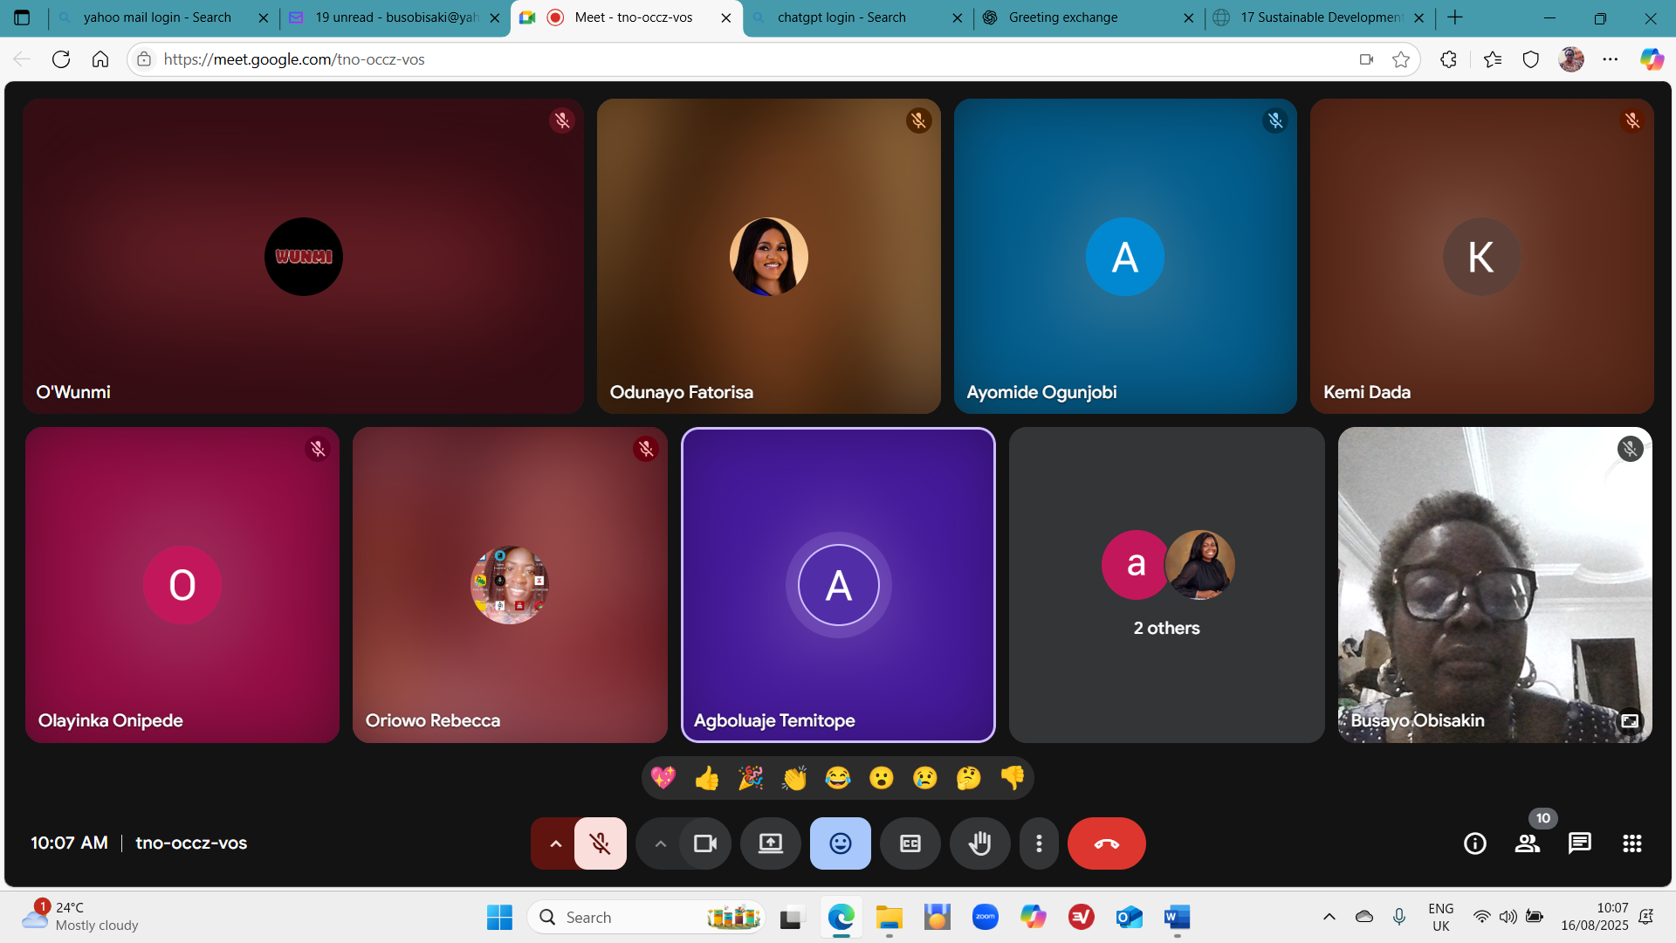This screenshot has height=943, width=1676.
Task: Click the raise hand icon
Action: (979, 843)
